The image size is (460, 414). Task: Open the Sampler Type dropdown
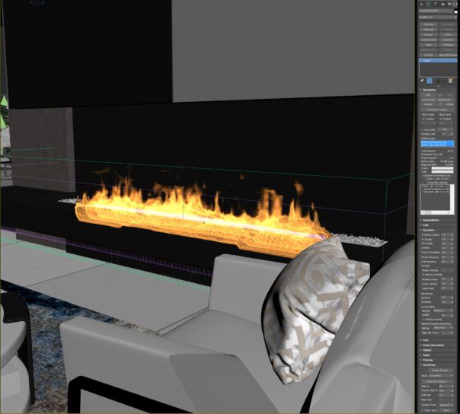446,405
